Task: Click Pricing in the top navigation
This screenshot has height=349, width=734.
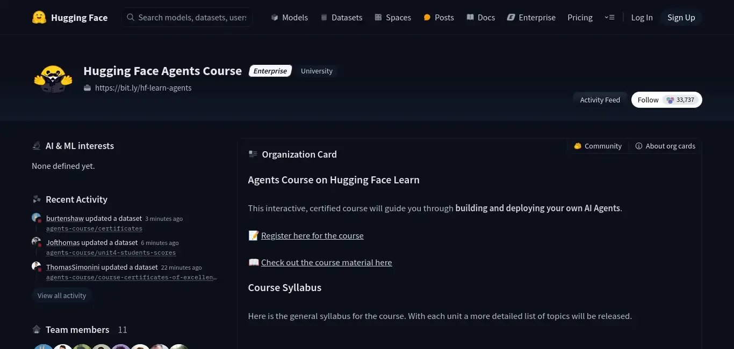Action: (580, 18)
